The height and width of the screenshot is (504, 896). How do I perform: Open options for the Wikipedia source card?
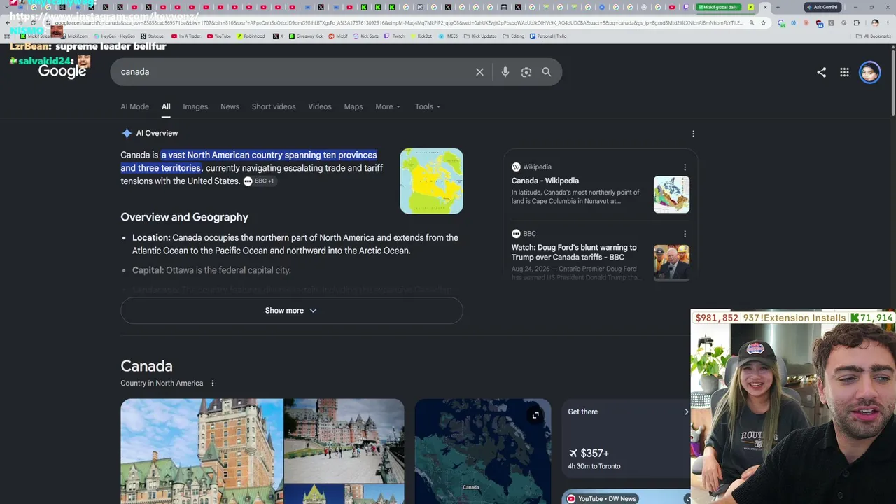[685, 167]
